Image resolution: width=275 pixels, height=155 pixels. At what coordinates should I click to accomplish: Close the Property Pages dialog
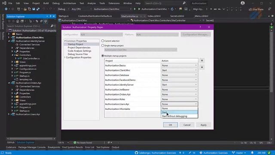(209, 27)
